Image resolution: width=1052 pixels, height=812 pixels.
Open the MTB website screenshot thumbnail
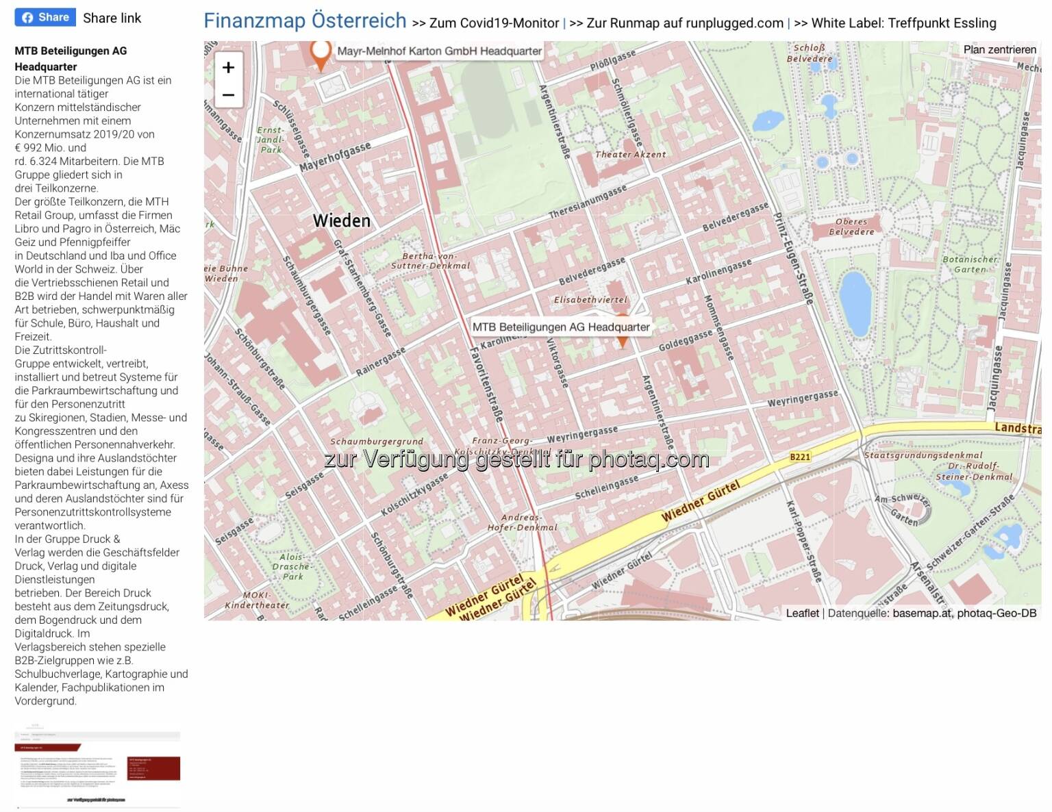(97, 768)
